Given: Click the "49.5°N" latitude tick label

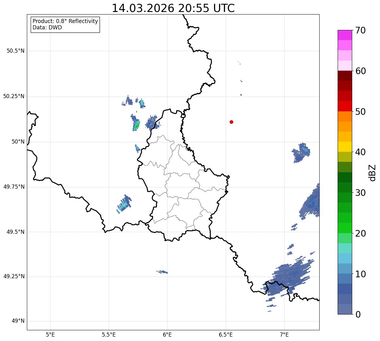Looking at the screenshot, I should click(15, 232).
